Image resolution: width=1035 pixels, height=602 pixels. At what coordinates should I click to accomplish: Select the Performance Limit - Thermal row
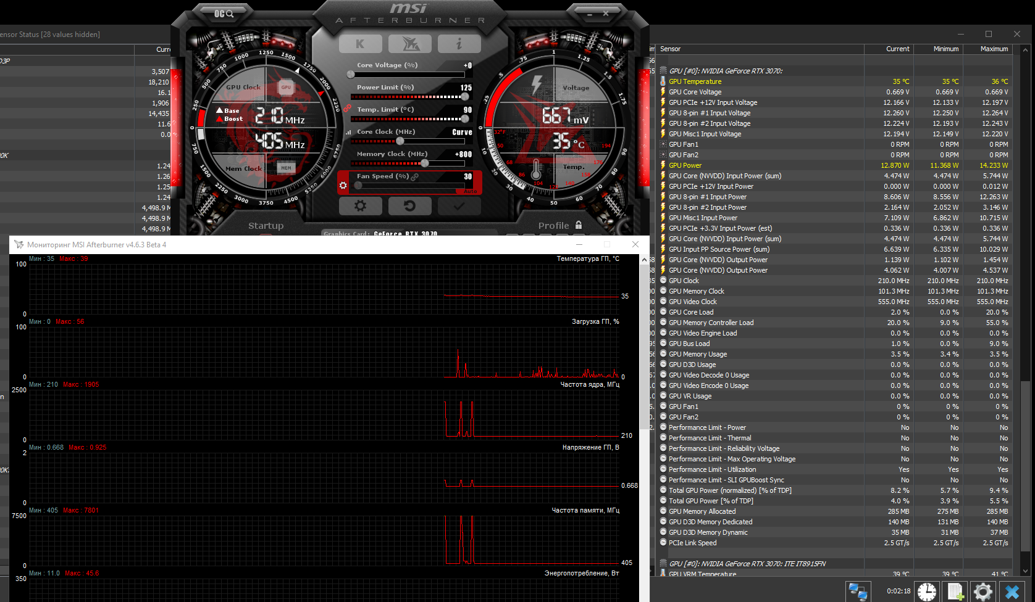tap(835, 438)
